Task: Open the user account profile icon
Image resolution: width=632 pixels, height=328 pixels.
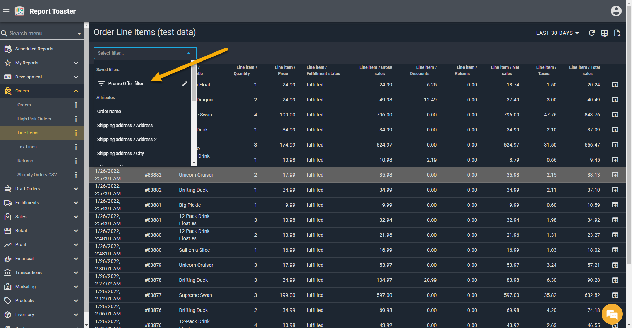Action: pos(616,11)
